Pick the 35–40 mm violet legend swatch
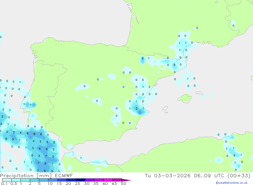 [x=99, y=180]
